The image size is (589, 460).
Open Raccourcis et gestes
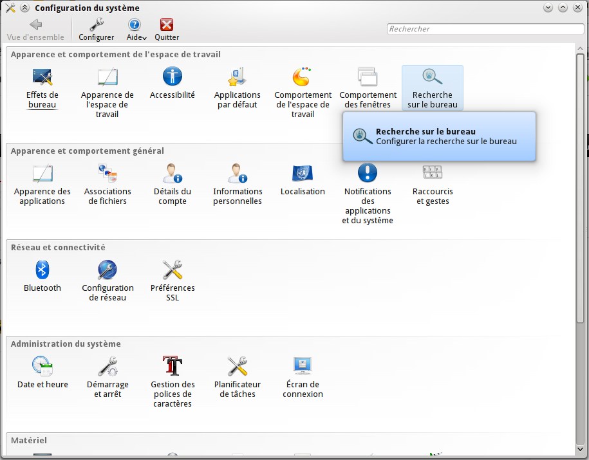coord(433,185)
